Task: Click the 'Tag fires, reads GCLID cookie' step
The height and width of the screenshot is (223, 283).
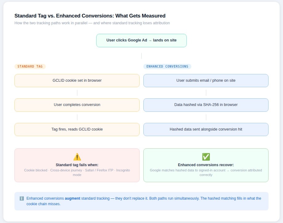Action: tap(77, 129)
